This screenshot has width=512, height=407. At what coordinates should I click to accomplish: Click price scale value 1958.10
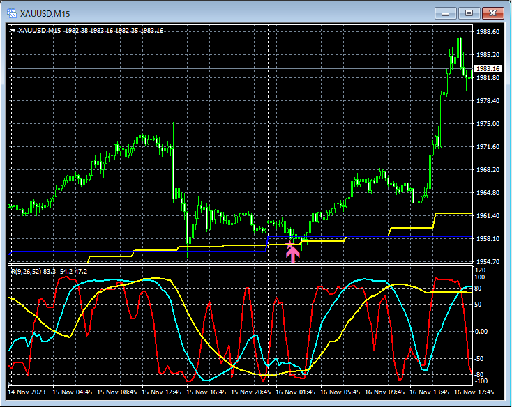[488, 239]
